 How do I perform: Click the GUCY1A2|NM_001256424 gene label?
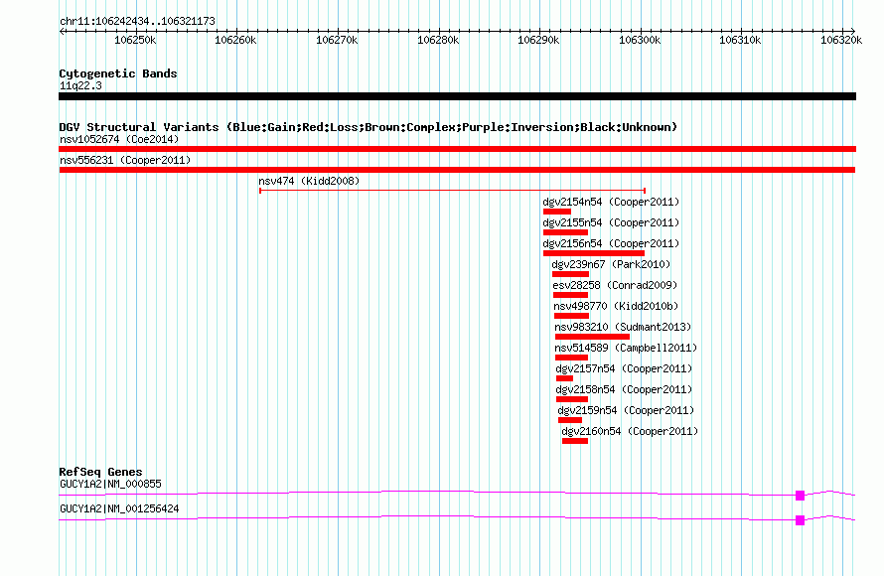click(119, 508)
